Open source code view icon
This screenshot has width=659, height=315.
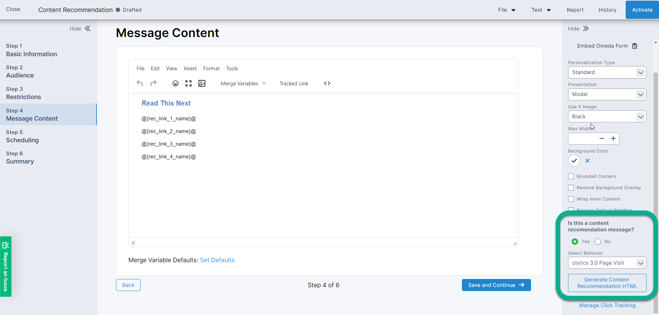click(327, 83)
